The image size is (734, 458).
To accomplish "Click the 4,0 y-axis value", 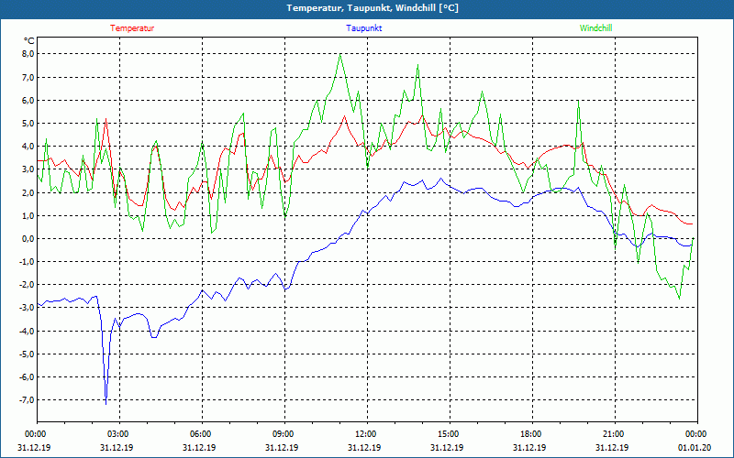I will pos(28,147).
